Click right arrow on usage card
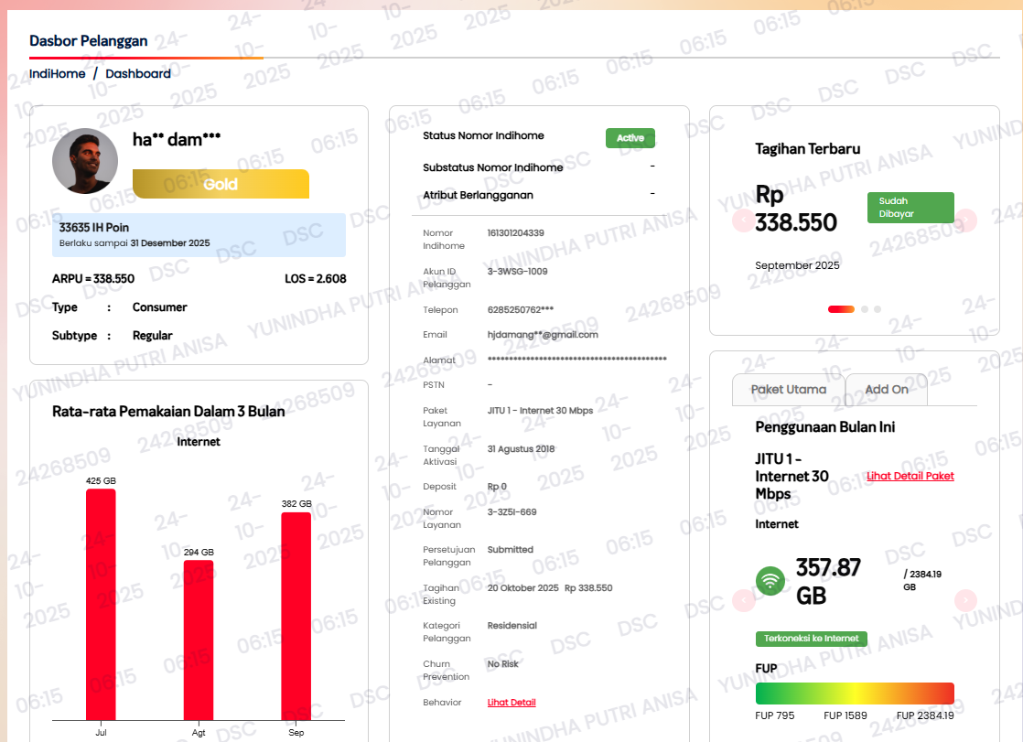Screen dimensions: 1023x742 point(965,600)
